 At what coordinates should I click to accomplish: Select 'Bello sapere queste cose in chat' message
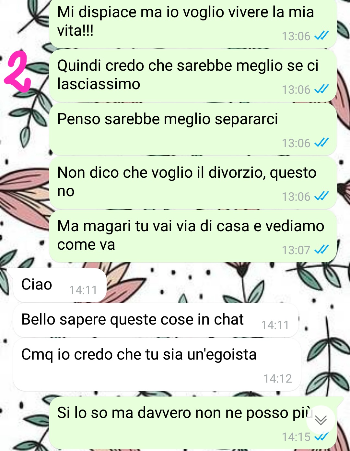tap(156, 320)
